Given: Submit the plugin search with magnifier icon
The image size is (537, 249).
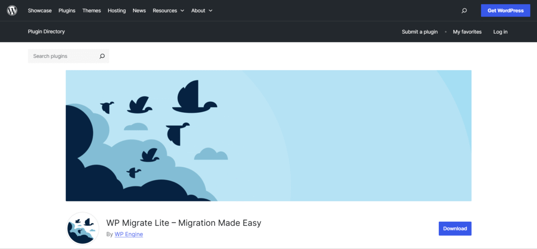Looking at the screenshot, I should click(102, 56).
